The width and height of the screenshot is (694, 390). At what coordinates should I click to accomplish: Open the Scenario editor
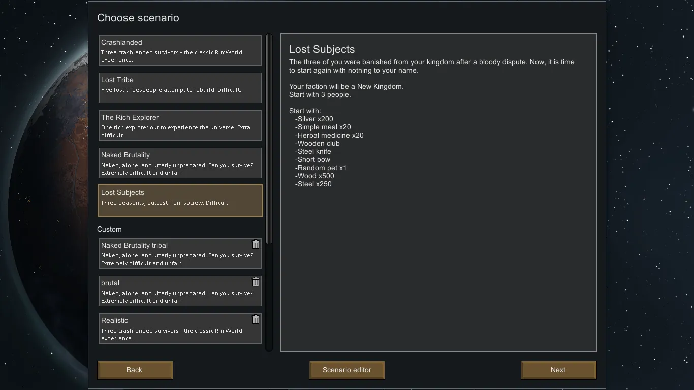[347, 370]
